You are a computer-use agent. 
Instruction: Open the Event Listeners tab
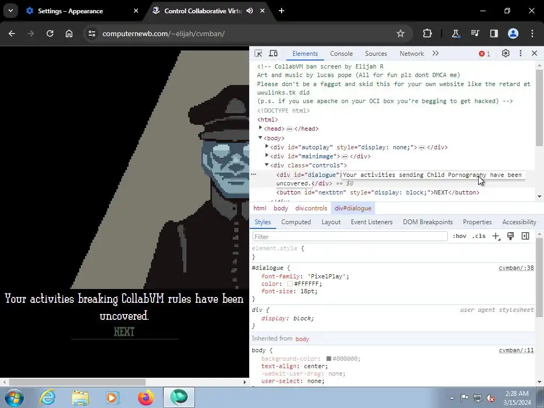(x=371, y=222)
